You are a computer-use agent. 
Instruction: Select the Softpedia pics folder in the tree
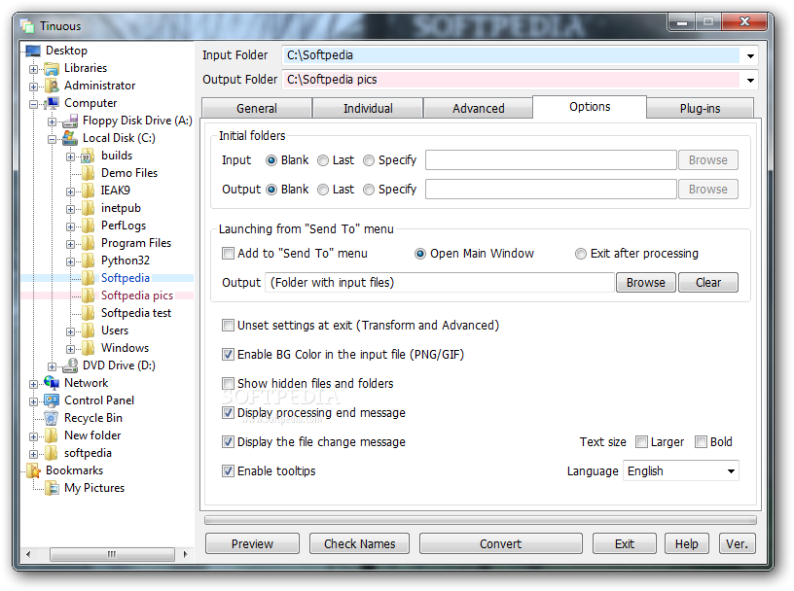coord(137,295)
